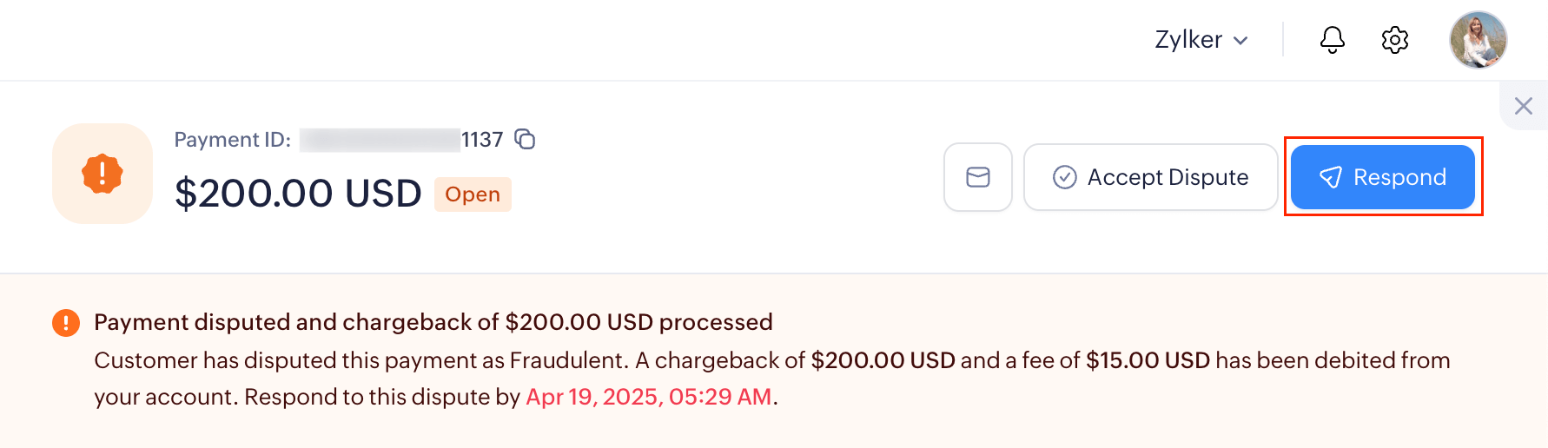Click the Apr 19, 2025 deadline date

[648, 397]
